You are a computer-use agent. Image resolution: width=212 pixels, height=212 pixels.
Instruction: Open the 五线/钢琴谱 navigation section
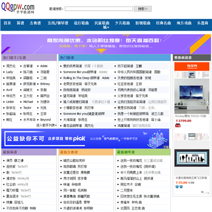coord(58,23)
